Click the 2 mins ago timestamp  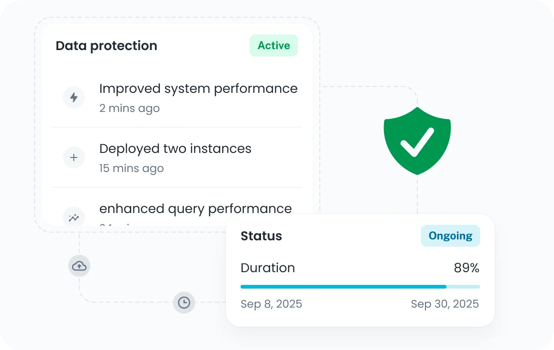pyautogui.click(x=129, y=108)
